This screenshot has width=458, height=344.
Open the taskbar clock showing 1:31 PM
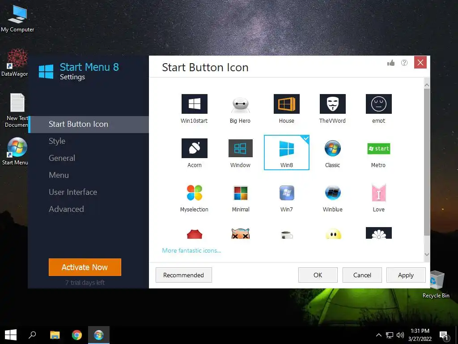tap(420, 335)
